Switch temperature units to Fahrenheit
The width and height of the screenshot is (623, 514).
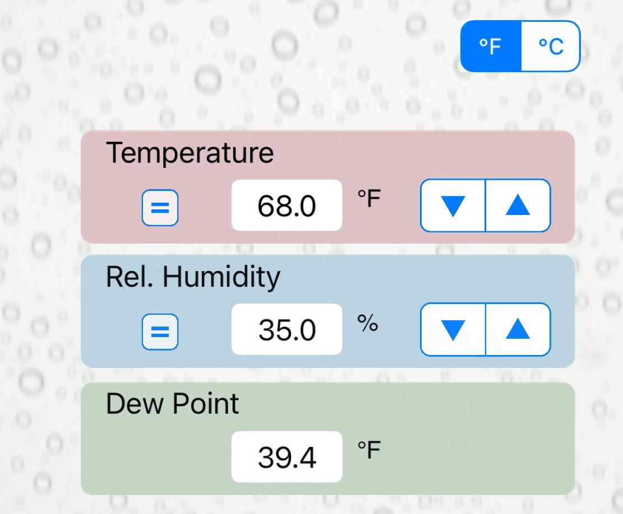(x=490, y=46)
